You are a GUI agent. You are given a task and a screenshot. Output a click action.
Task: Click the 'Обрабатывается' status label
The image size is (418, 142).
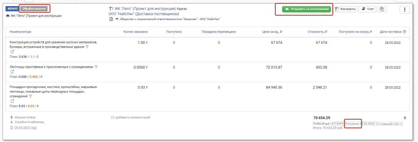[x=34, y=9]
